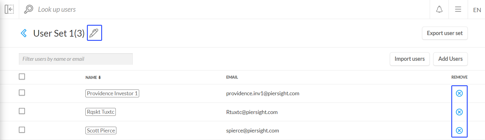Open the notifications bell
This screenshot has height=140, width=485.
coord(439,9)
